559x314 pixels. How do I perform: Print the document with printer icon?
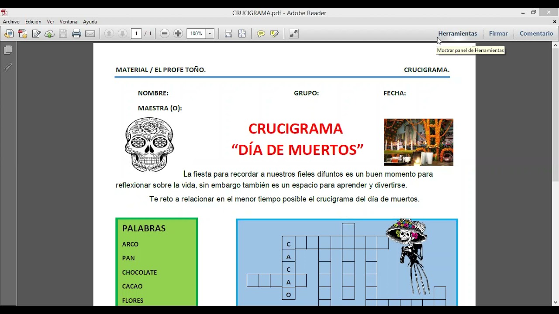pos(76,34)
